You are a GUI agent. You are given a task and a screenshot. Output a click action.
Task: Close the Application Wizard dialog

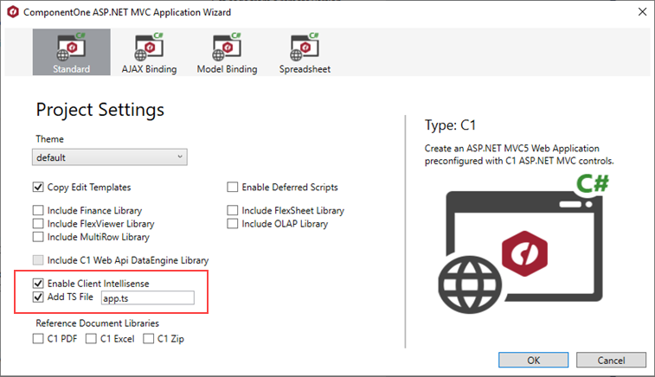639,13
